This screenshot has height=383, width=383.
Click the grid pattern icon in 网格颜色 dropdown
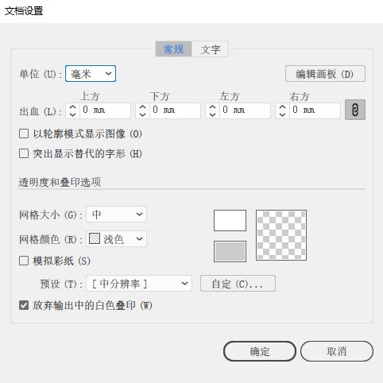pos(95,238)
